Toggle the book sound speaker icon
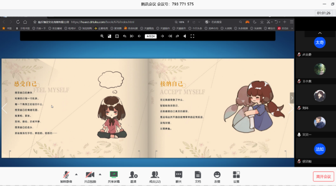Screen dimensions: 336x186 (x=185, y=36)
